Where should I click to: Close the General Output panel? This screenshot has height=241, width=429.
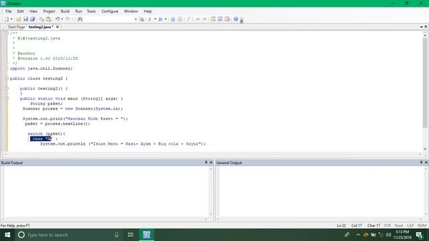tap(426, 163)
